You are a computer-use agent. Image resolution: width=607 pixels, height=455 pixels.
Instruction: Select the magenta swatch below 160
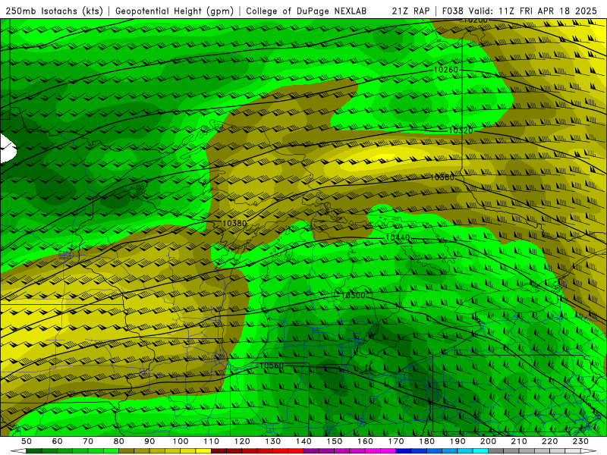[373, 450]
